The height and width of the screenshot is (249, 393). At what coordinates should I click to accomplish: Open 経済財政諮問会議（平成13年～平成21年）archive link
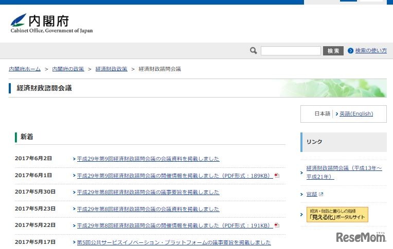tap(344, 173)
